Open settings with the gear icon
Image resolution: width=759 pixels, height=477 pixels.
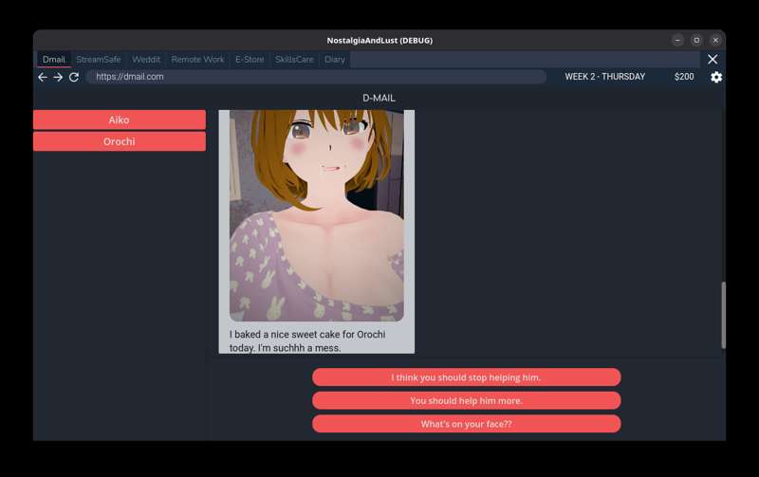coord(716,77)
